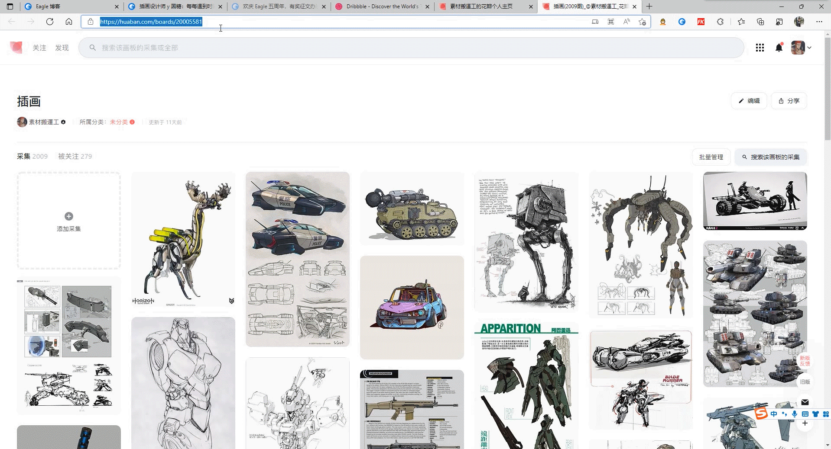831x449 pixels.
Task: Switch to the 插画设计师 y 圆糖 tab
Action: 175,6
